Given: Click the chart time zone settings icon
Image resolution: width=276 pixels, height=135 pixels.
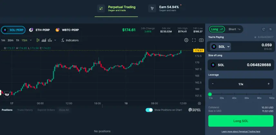Looking at the screenshot, I should pyautogui.click(x=199, y=103).
